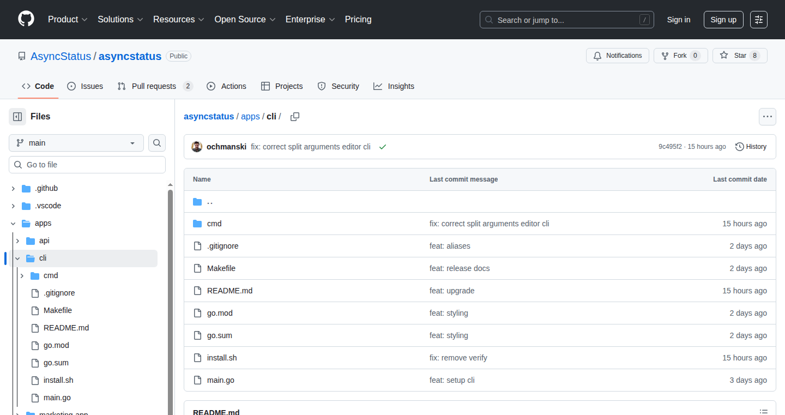
Task: Expand the .github folder chevron
Action: 13,189
